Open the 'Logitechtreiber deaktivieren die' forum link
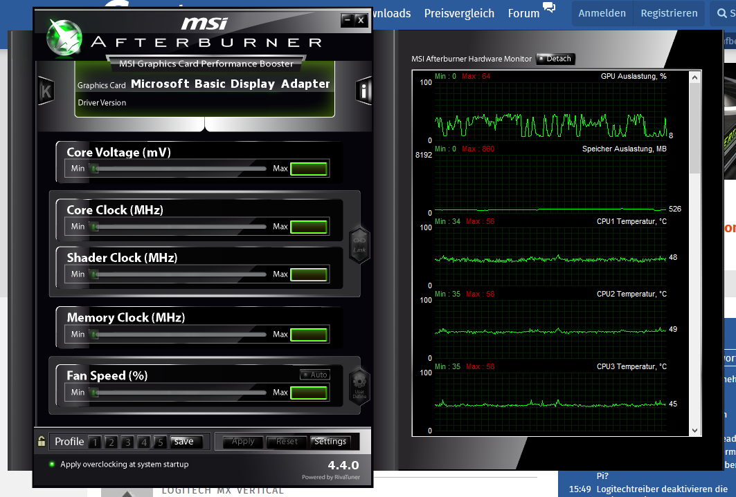 [x=662, y=489]
